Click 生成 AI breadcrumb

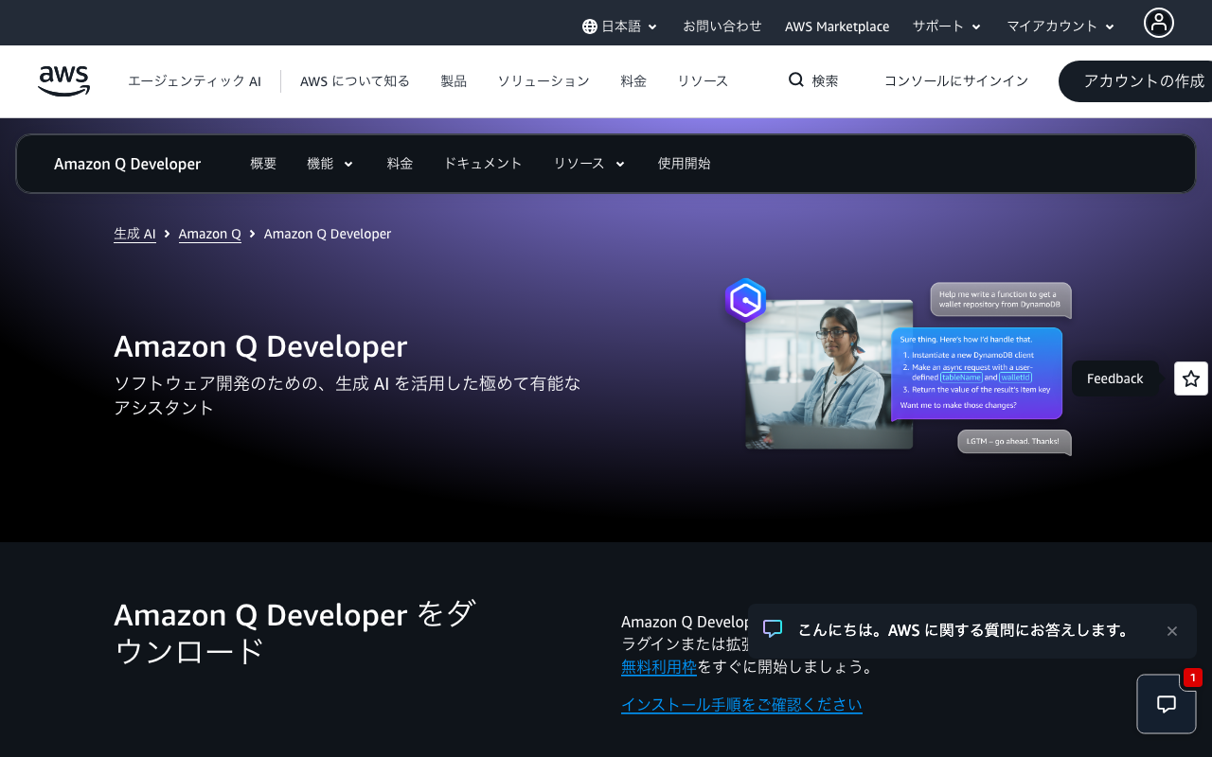(x=134, y=234)
